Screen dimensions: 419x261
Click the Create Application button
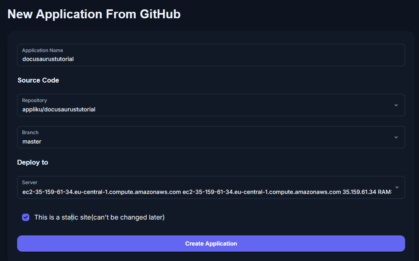[x=211, y=244]
